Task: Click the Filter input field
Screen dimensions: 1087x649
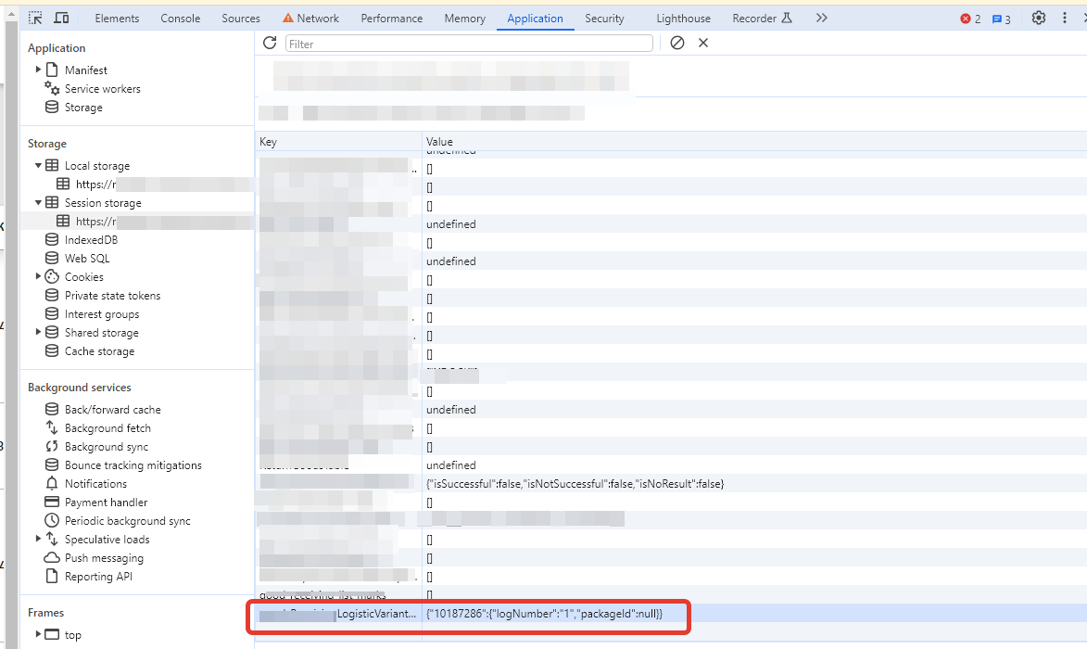Action: (x=469, y=44)
